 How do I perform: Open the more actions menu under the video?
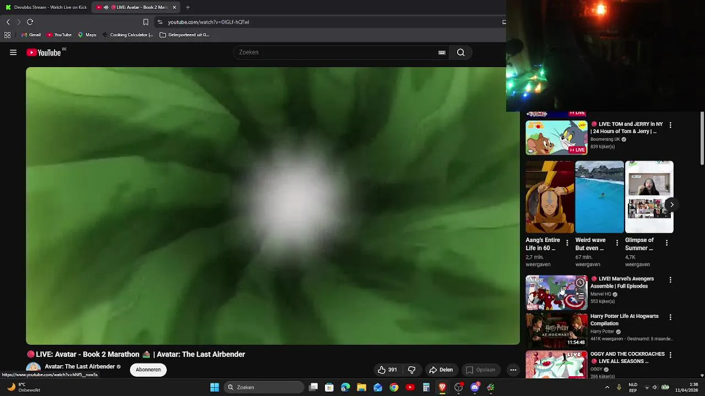click(513, 370)
